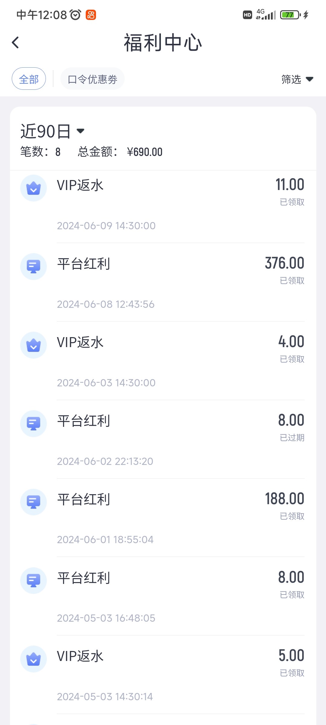Switch to 口令优惠券 tab
Screen dimensions: 326x725
[92, 79]
